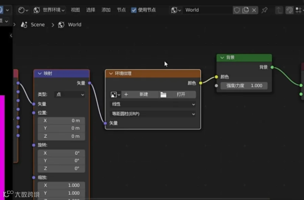
Task: Open the World datablock browse globe icon
Action: (176, 10)
